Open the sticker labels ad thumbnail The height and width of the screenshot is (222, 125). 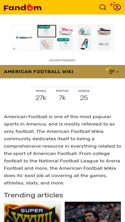85,31
